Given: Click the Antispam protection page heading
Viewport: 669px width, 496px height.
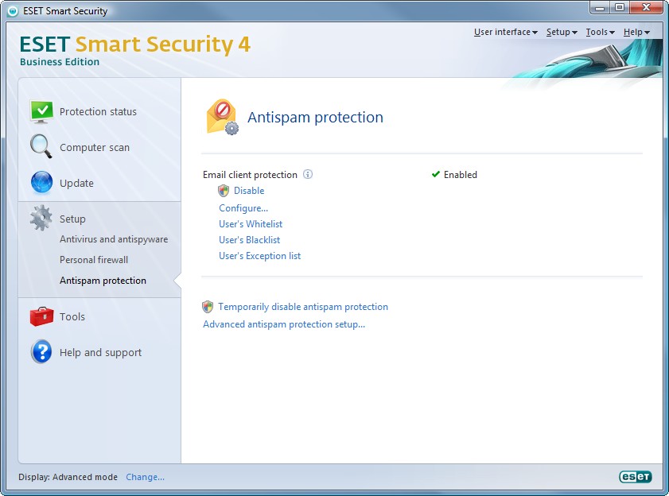Looking at the screenshot, I should point(315,118).
